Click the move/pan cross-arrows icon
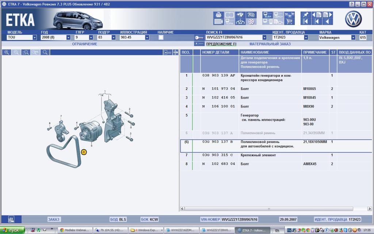 point(176,52)
